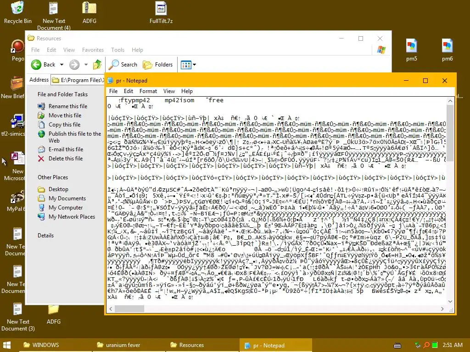Select ADFG folder at bottom of desktop
Screen dimensions: 470x352
point(54,314)
